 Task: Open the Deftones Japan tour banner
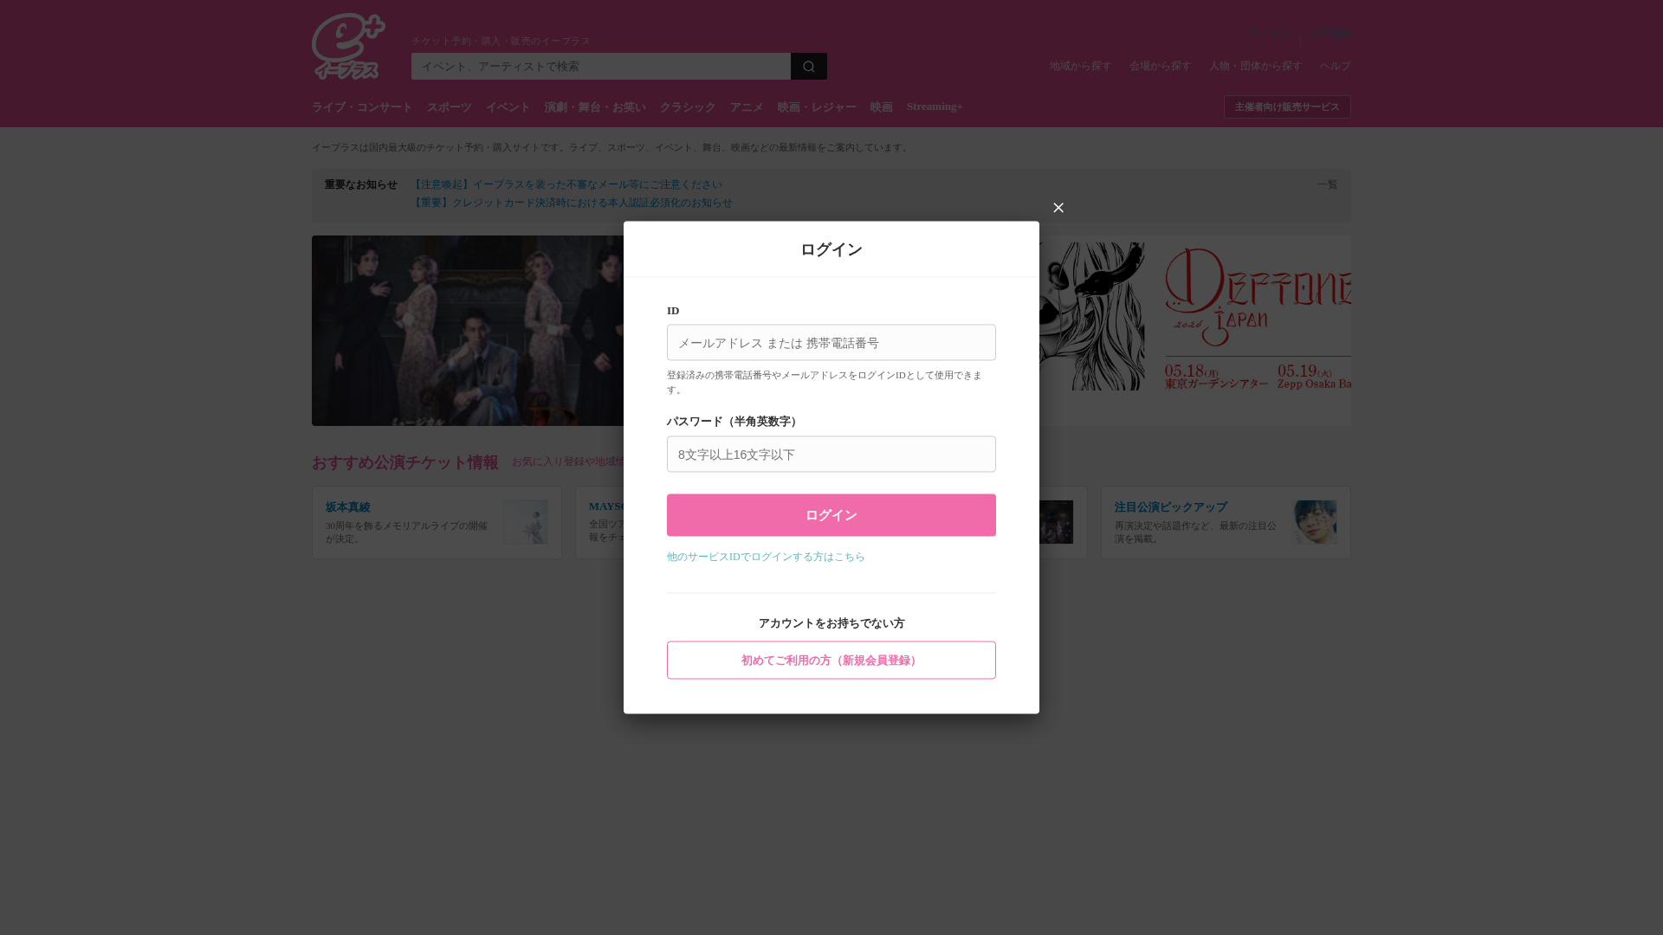click(x=1195, y=331)
